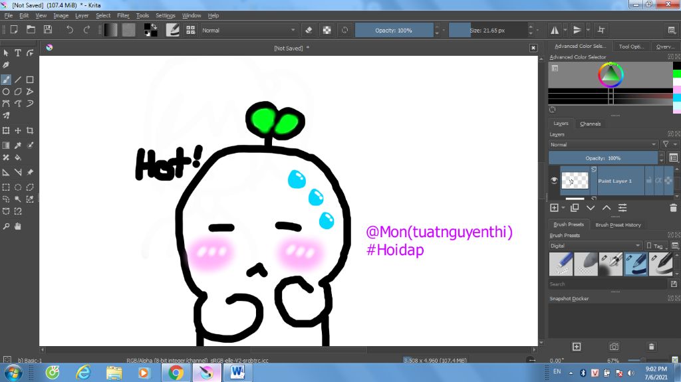Expand the Add Layer dropdown arrow

(x=563, y=208)
